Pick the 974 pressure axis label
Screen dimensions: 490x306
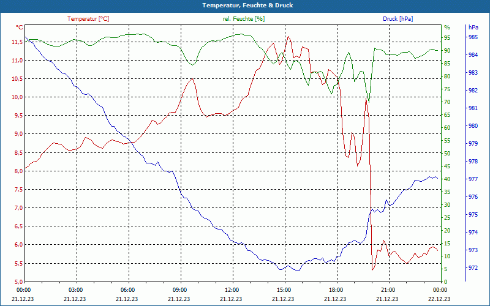point(473,233)
